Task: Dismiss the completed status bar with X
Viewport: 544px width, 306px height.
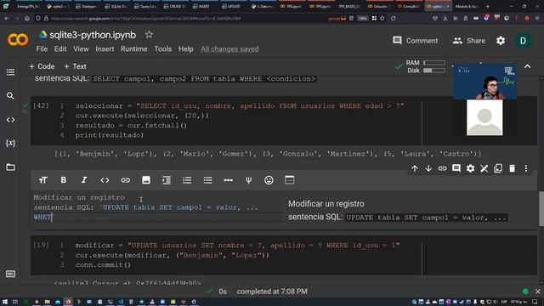Action: tap(537, 292)
